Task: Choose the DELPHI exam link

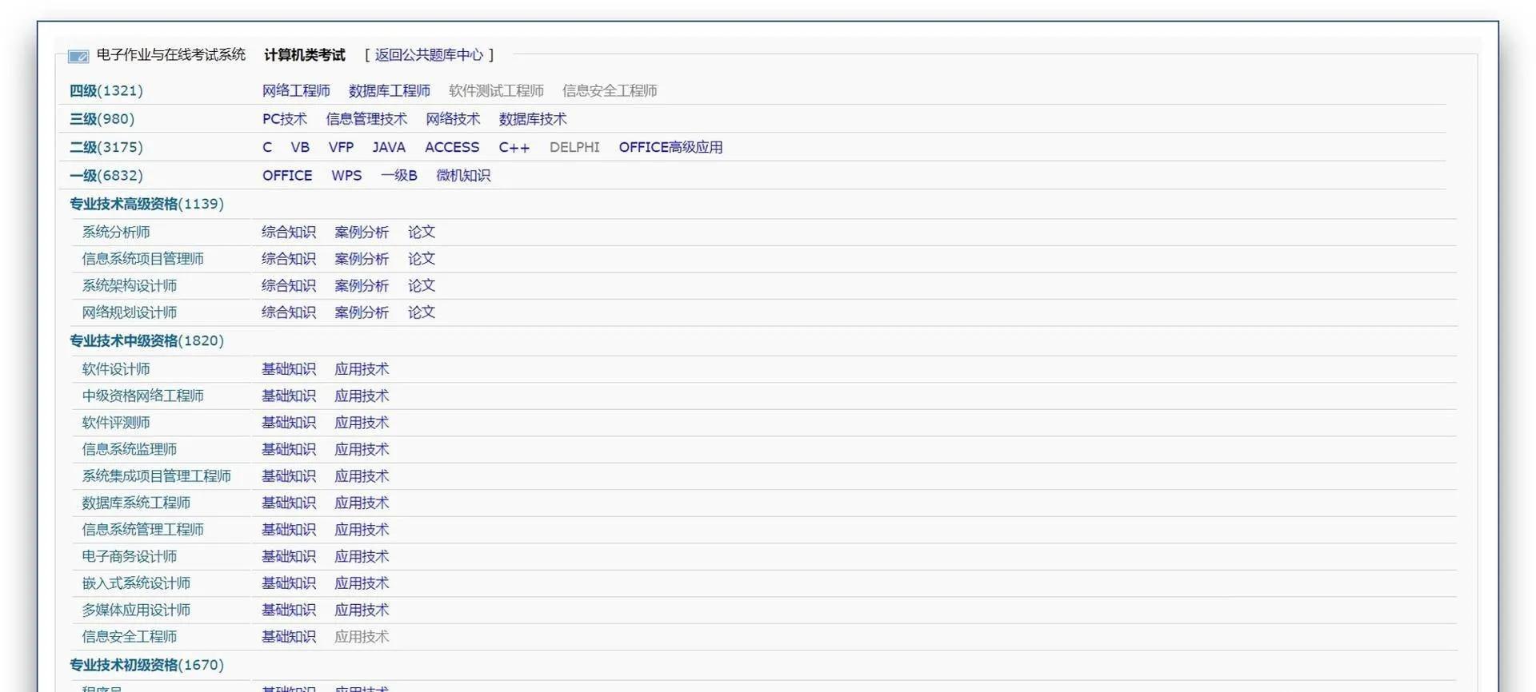Action: click(574, 147)
